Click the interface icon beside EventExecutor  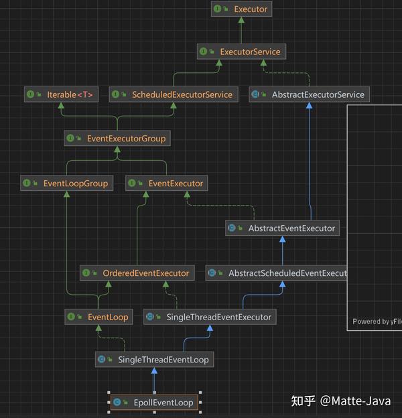coord(132,183)
